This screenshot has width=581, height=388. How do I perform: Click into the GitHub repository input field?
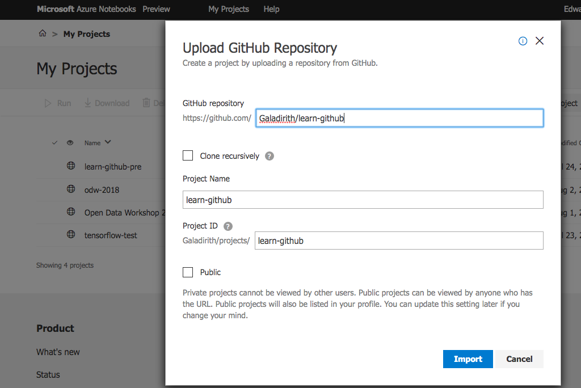(399, 118)
